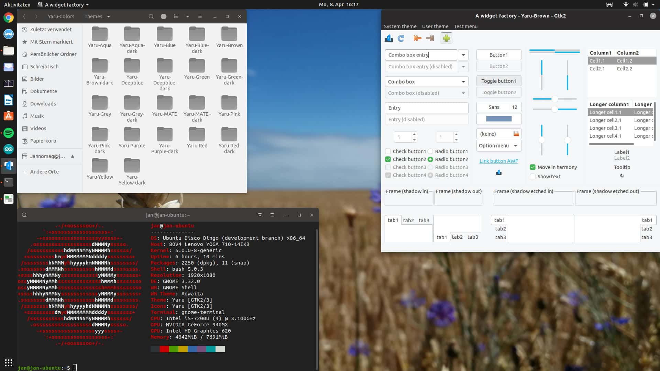Click the blue color swatch button
This screenshot has height=371, width=660.
pos(498,119)
